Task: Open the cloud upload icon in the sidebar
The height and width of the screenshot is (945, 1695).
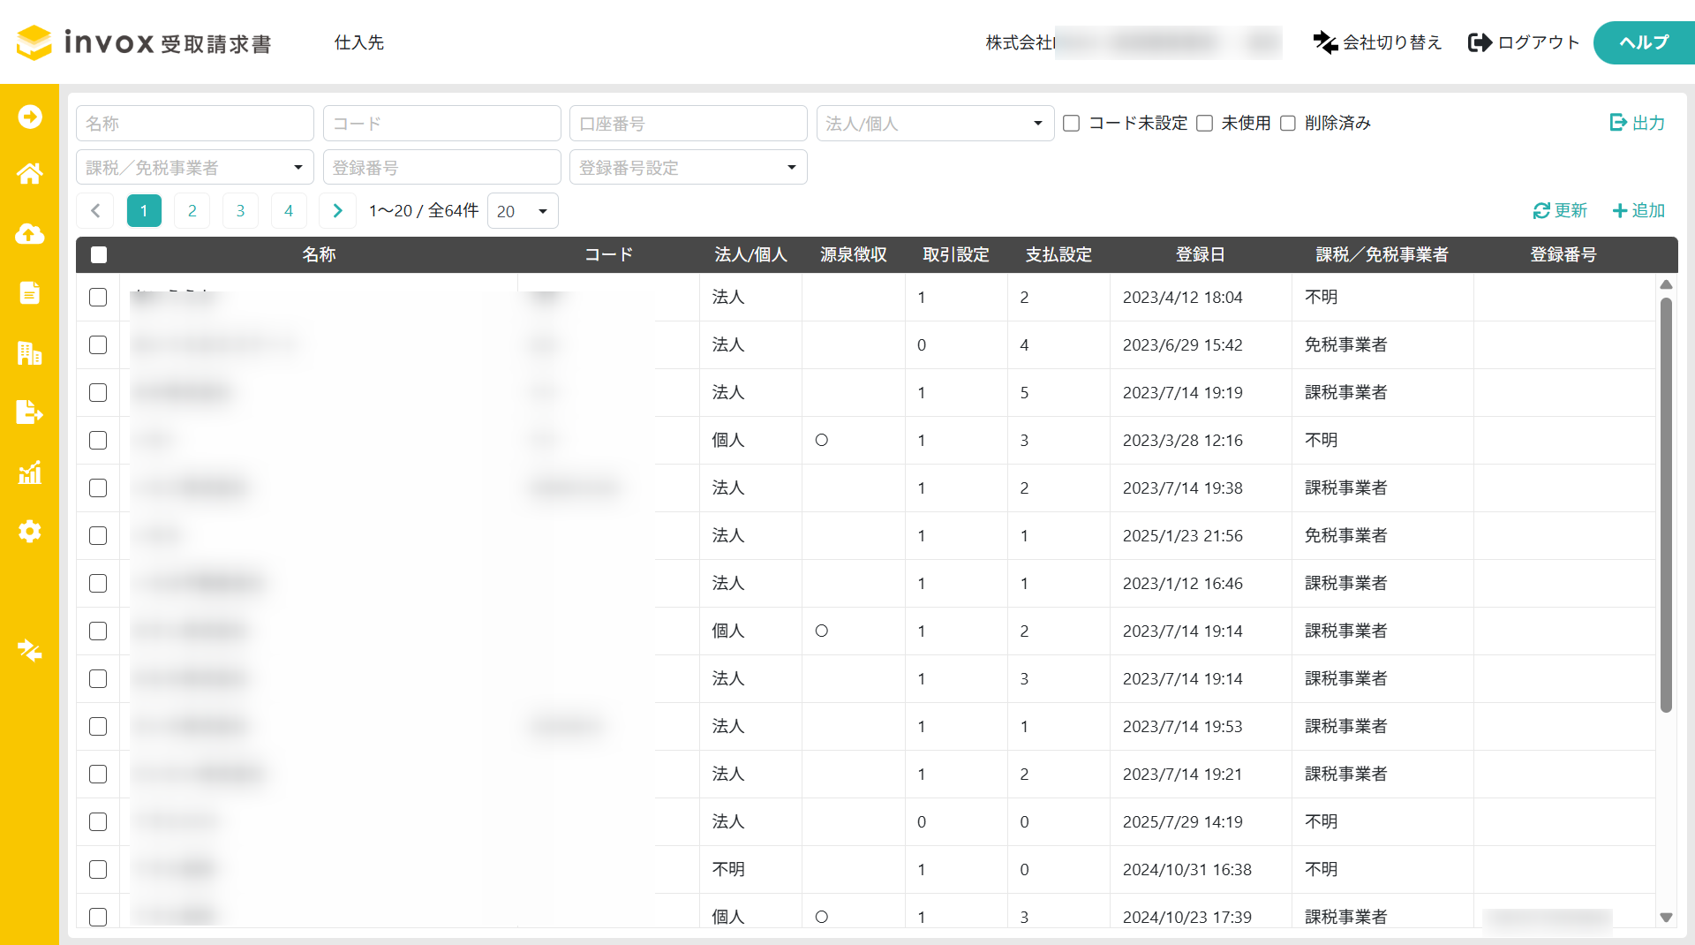Action: pyautogui.click(x=29, y=234)
